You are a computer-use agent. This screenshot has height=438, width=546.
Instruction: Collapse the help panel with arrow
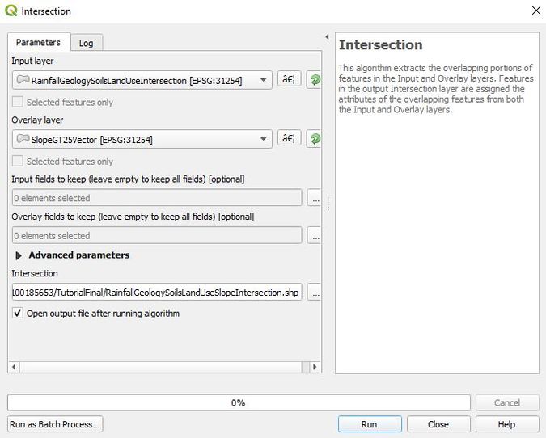coord(327,37)
